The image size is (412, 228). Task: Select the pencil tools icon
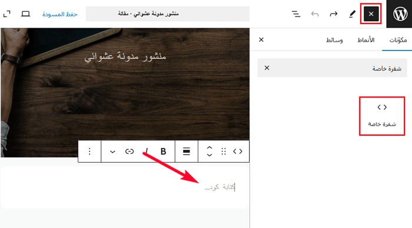352,14
